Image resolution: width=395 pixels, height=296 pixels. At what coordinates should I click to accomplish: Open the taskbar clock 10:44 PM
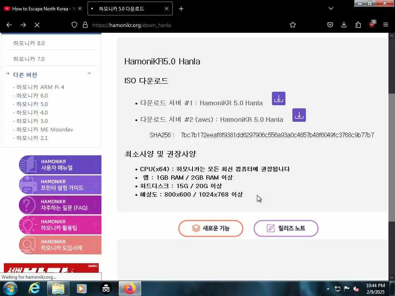click(x=375, y=289)
